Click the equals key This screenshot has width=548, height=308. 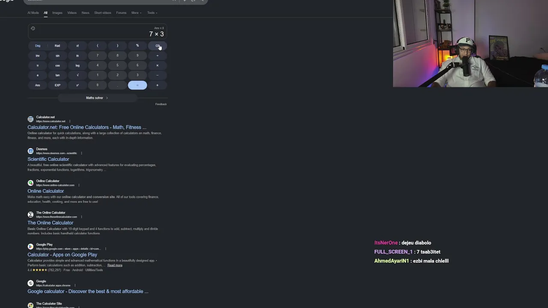click(137, 85)
